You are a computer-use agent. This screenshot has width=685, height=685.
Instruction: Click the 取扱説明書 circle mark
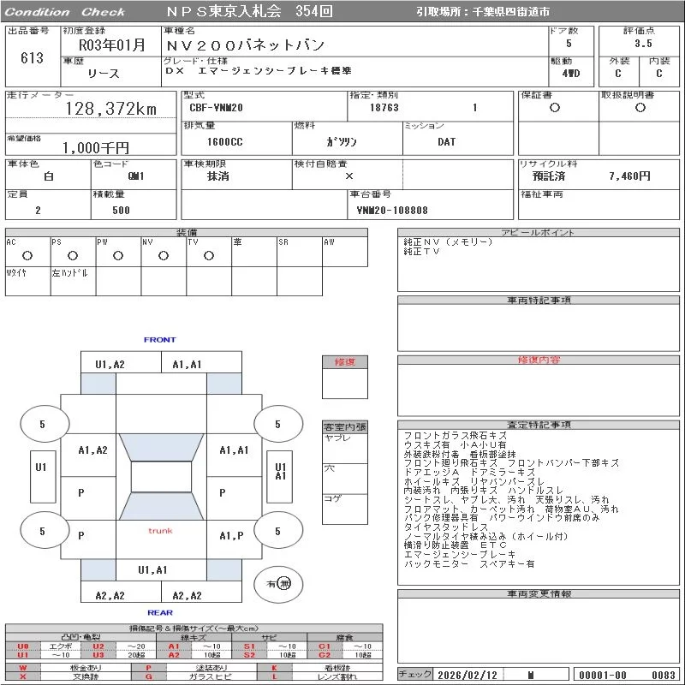click(x=640, y=108)
